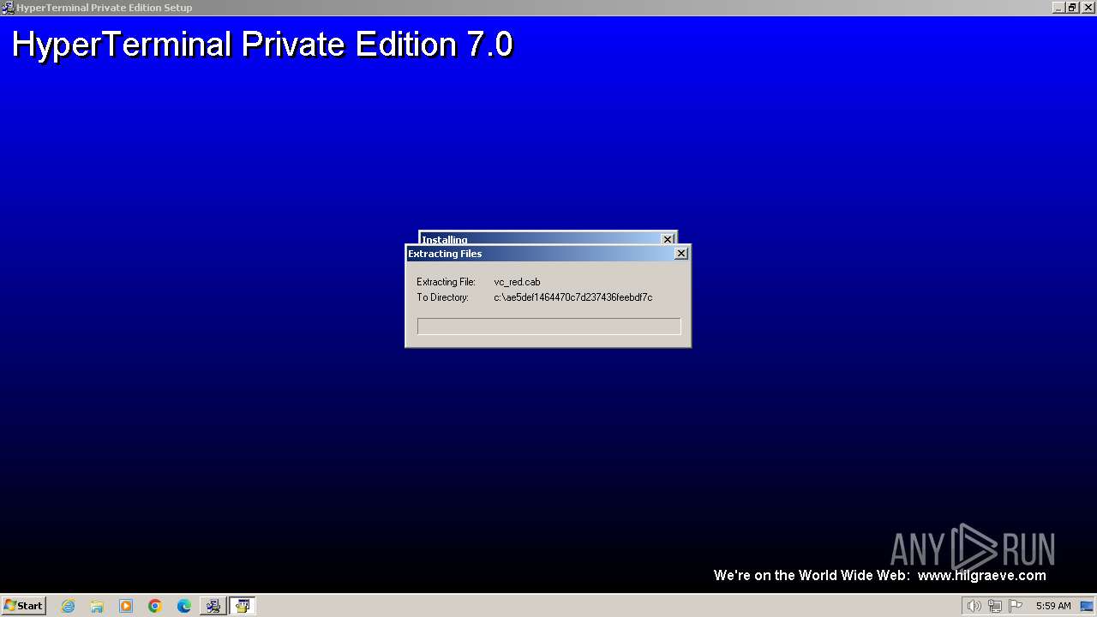Open Internet Explorer from the taskbar
The height and width of the screenshot is (617, 1097).
click(69, 606)
